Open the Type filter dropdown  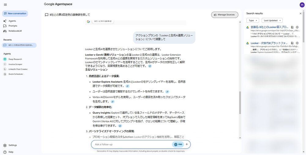click(253, 20)
